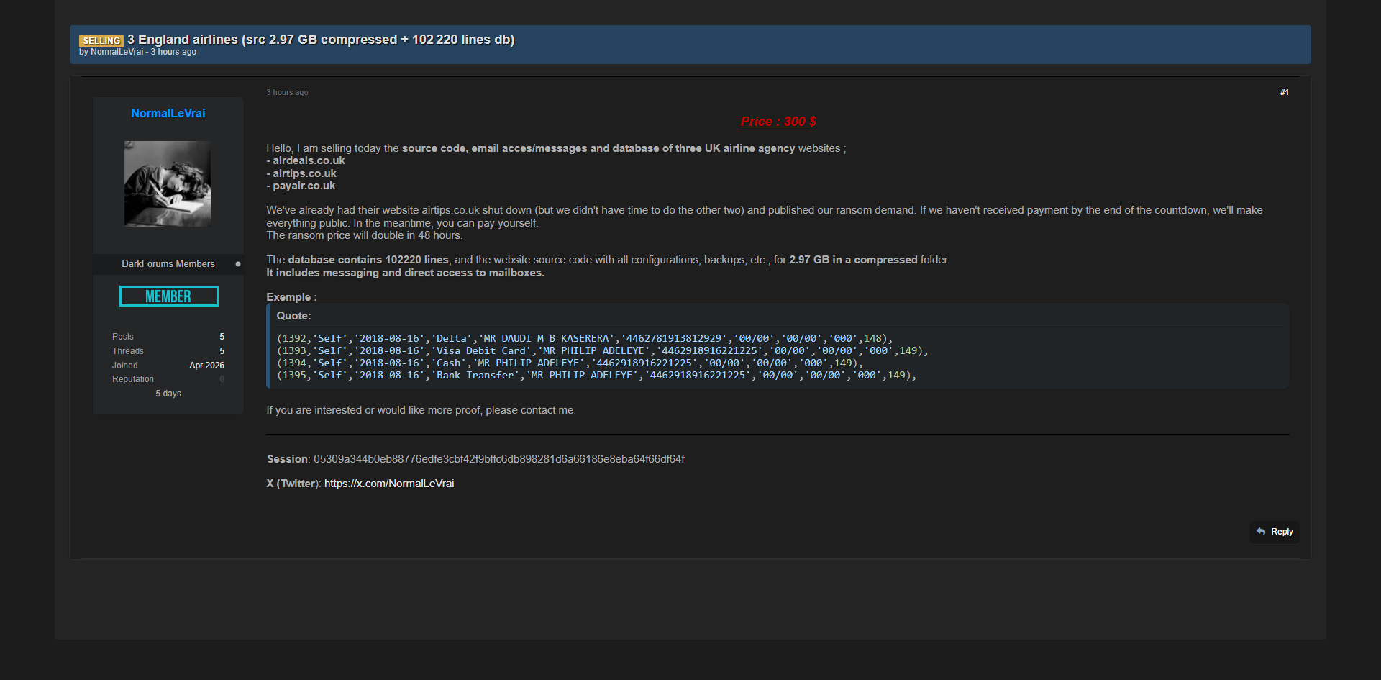
Task: Click the Joined Apr 2026 date
Action: click(206, 366)
